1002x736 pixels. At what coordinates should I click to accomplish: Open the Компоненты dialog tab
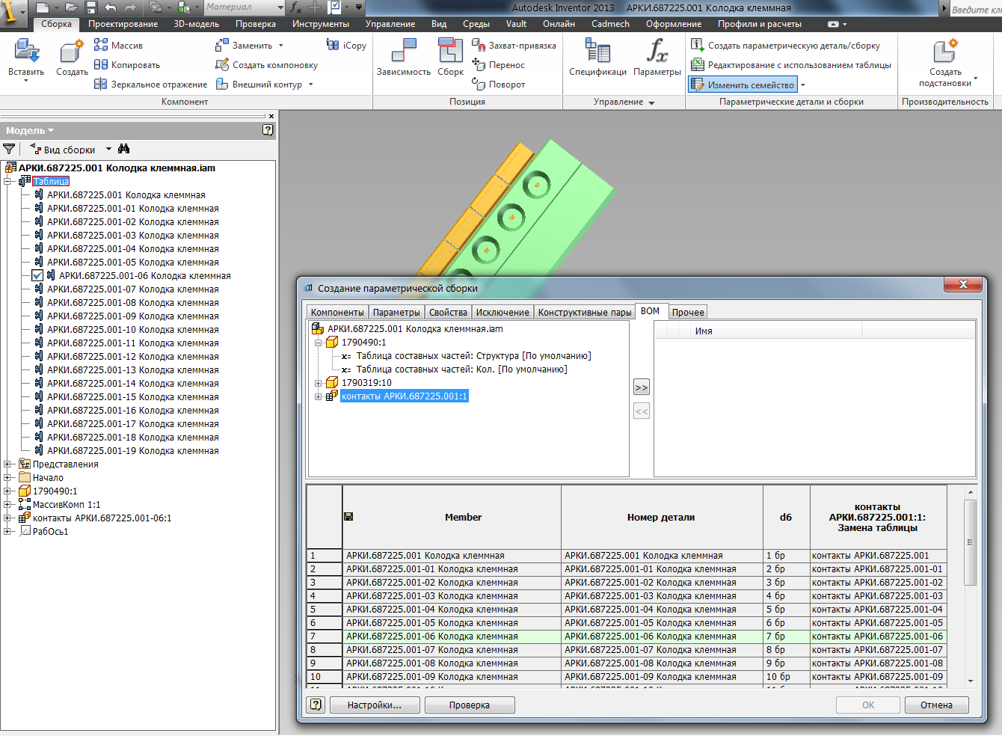pyautogui.click(x=337, y=312)
